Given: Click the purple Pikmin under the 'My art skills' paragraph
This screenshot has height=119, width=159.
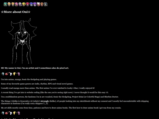Looking at the screenshot, I should pyautogui.click(x=19, y=113).
